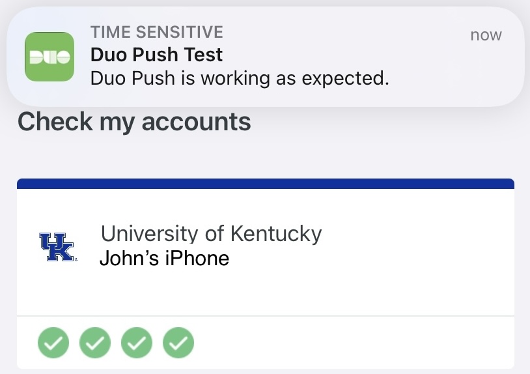Image resolution: width=530 pixels, height=374 pixels.
Task: Click the 'now' notification timestamp
Action: (486, 35)
